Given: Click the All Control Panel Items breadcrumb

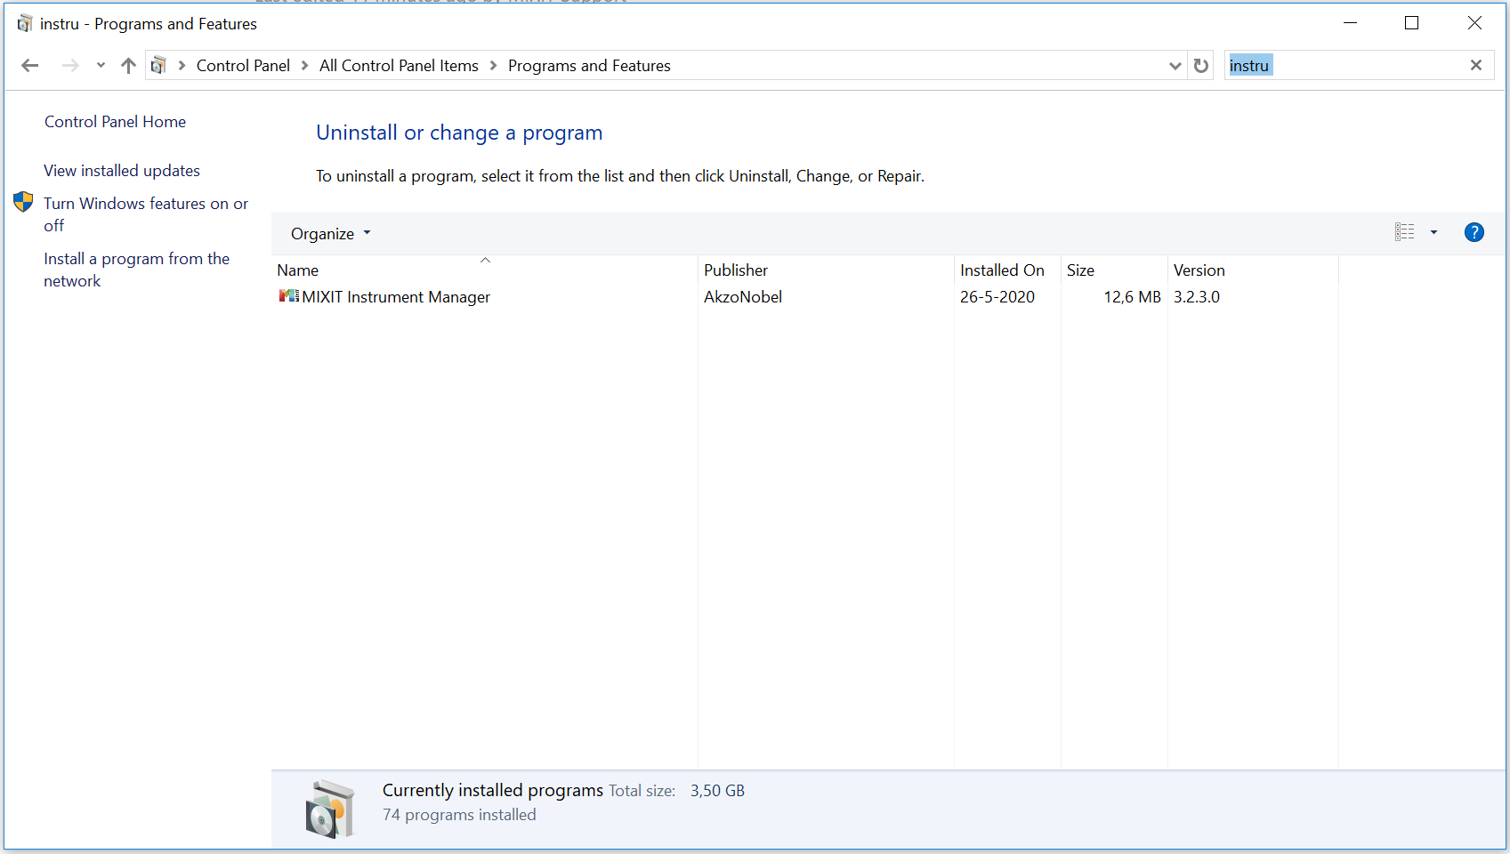Looking at the screenshot, I should [x=399, y=66].
